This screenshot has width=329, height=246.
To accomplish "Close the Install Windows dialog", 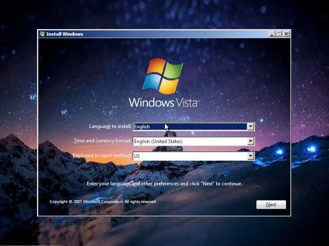I will 286,34.
